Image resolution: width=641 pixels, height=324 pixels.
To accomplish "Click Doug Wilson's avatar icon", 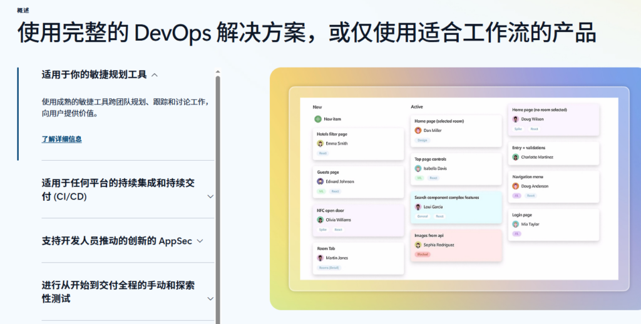I will point(516,119).
